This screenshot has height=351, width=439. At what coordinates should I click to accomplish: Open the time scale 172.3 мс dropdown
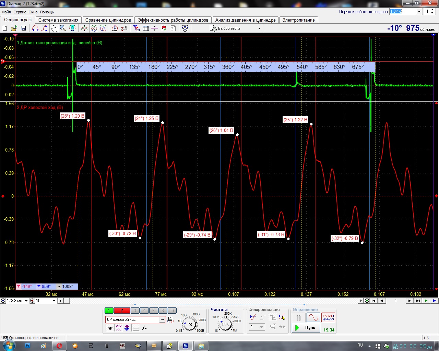(26, 301)
